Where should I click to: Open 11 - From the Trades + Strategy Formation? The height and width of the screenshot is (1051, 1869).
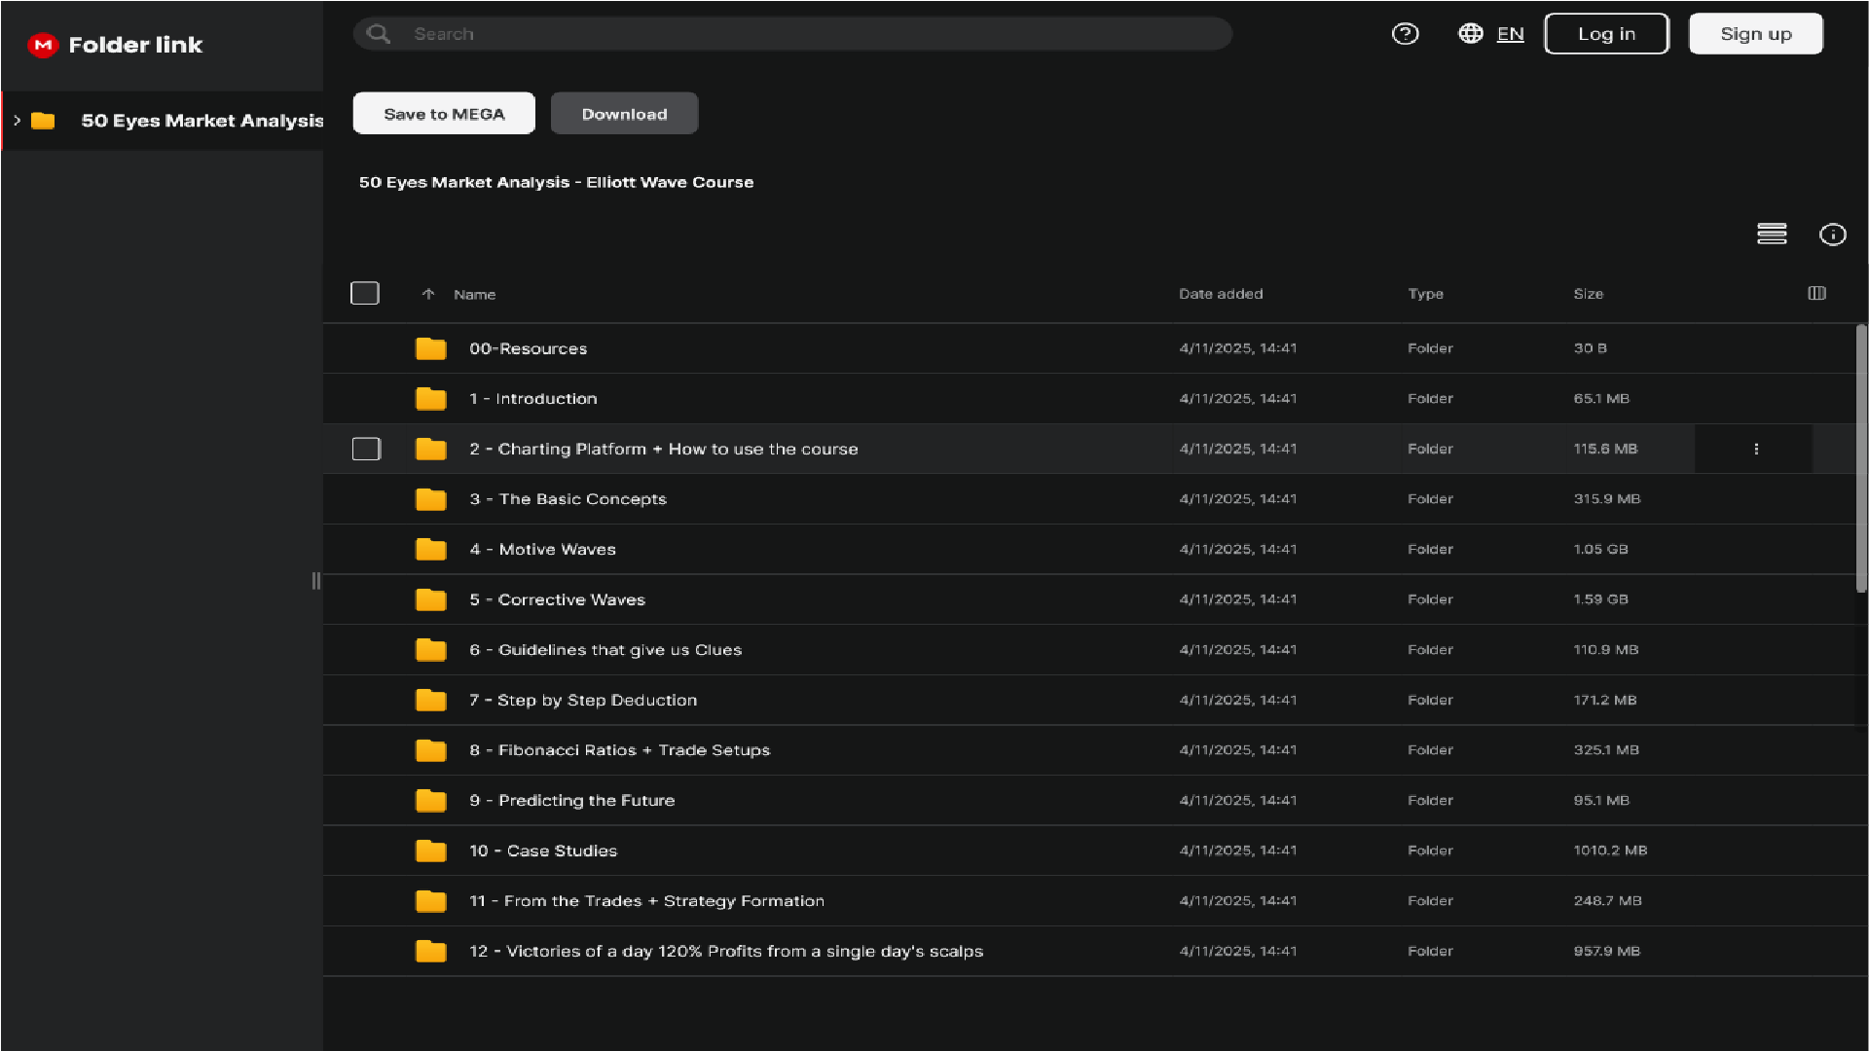[646, 901]
